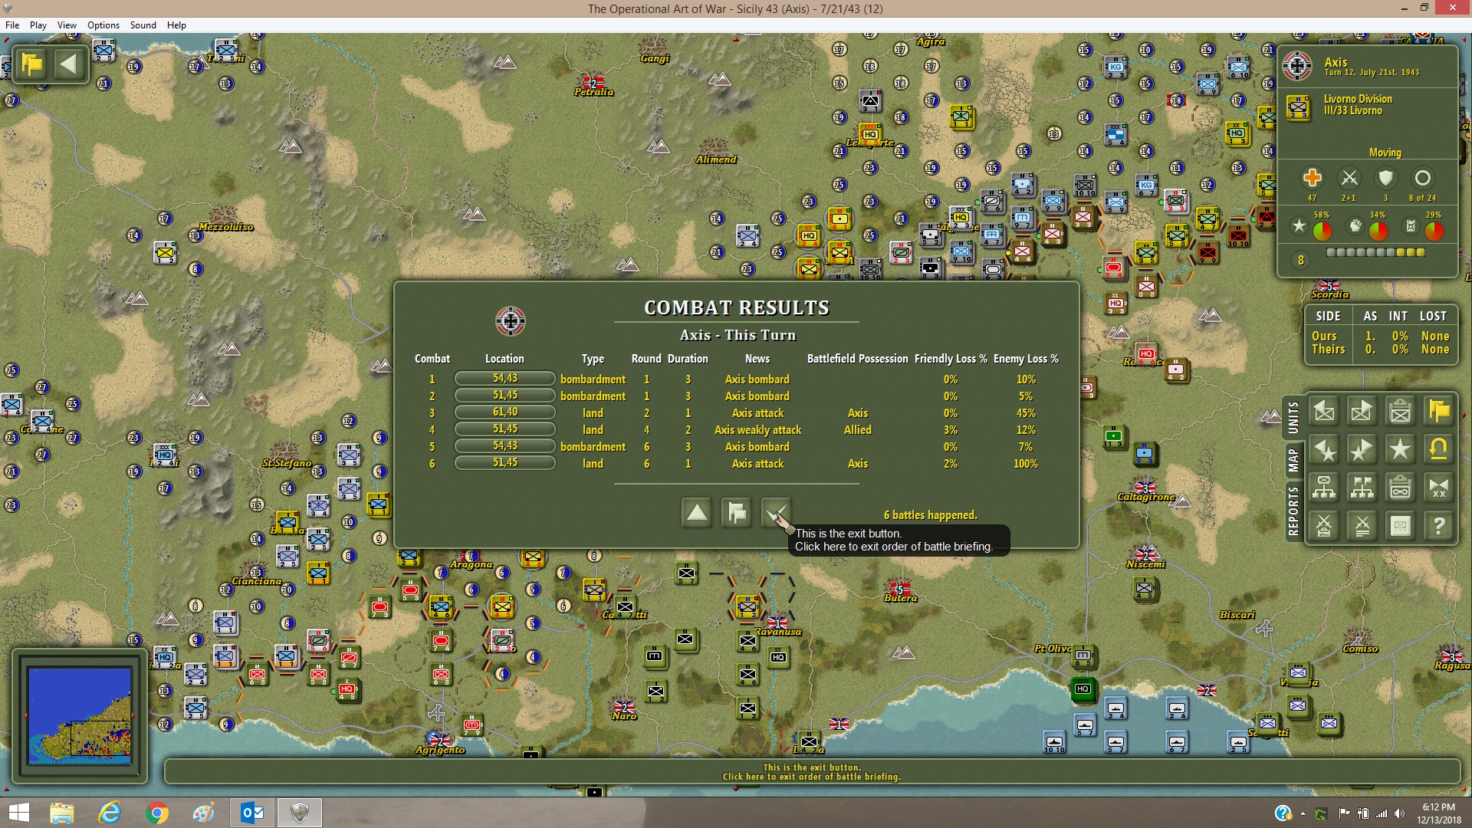Open crossed swords with lines icon

click(x=1362, y=526)
